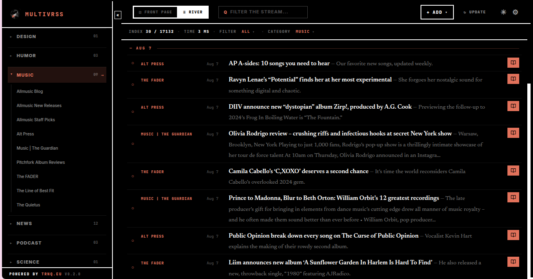Switch to RIVER view

pyautogui.click(x=193, y=12)
